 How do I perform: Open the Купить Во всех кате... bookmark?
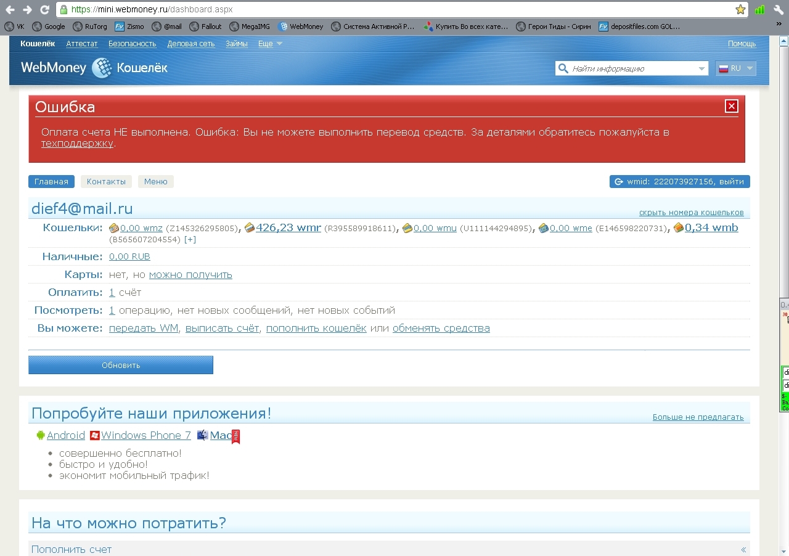click(x=466, y=27)
